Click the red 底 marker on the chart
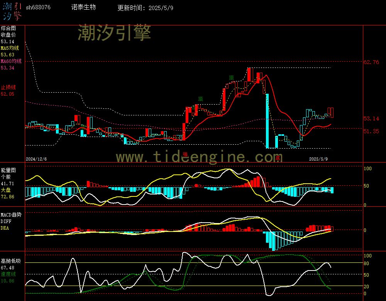The width and height of the screenshot is (386, 301). [278, 158]
